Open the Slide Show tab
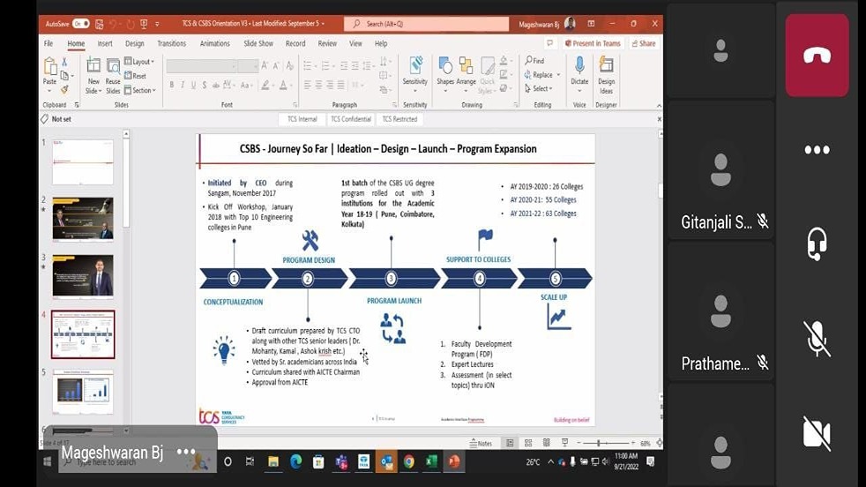This screenshot has width=866, height=487. 258,43
